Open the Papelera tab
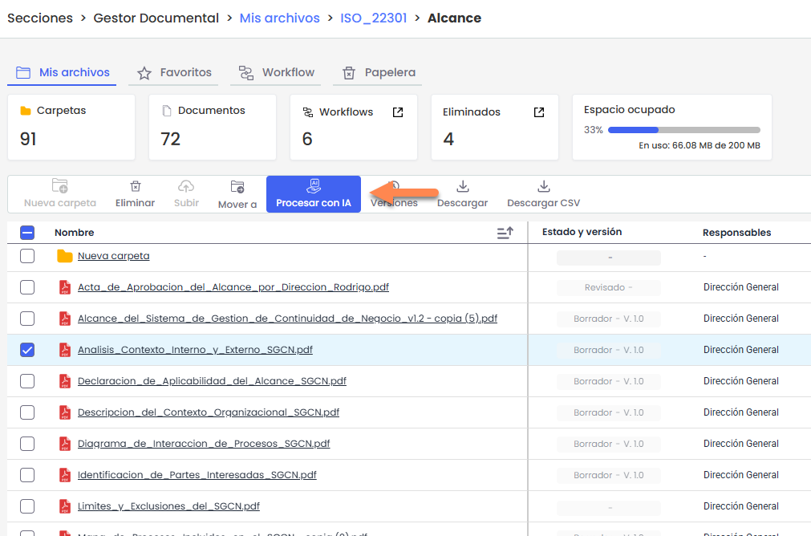The width and height of the screenshot is (811, 536). tap(379, 72)
